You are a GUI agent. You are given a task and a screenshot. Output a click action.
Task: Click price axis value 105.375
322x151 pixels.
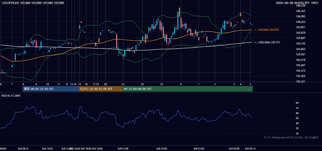[301, 71]
